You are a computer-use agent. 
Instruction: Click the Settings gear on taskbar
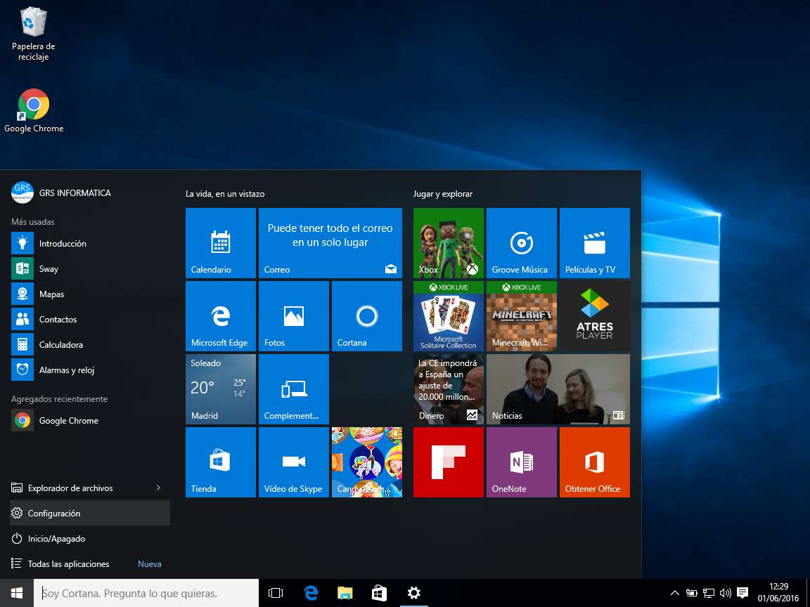(x=413, y=593)
